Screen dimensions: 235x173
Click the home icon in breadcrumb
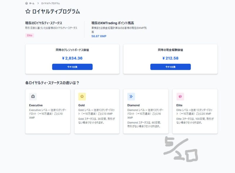click(x=26, y=3)
